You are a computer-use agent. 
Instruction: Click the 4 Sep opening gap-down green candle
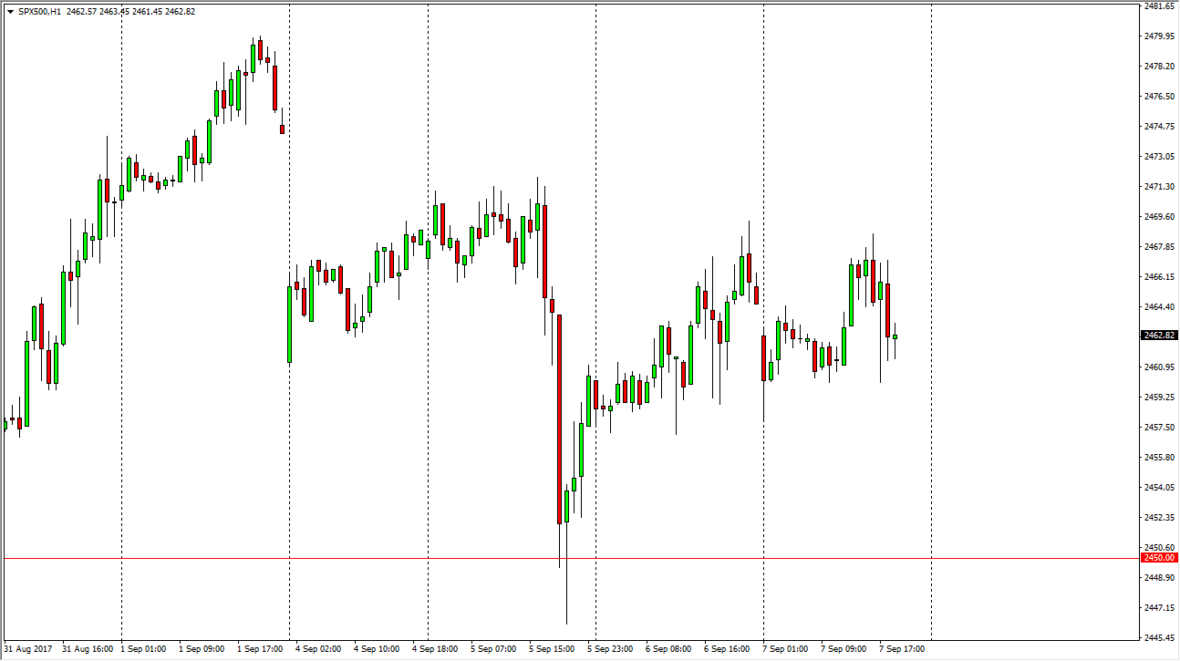pos(289,324)
